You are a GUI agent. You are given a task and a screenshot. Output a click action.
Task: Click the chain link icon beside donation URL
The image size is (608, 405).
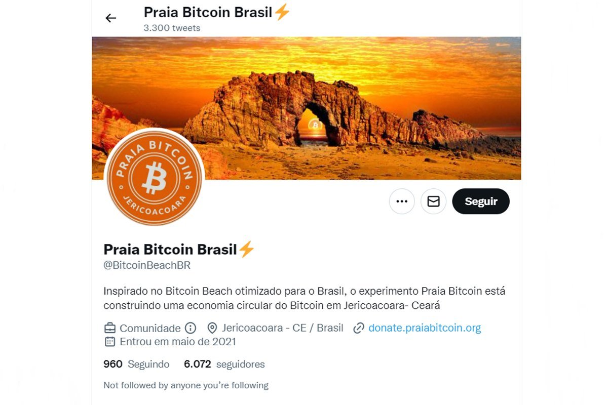(359, 328)
